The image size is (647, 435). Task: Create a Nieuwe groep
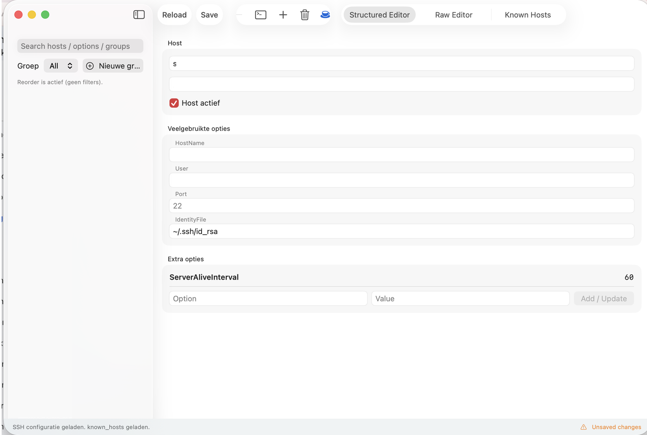(x=113, y=66)
